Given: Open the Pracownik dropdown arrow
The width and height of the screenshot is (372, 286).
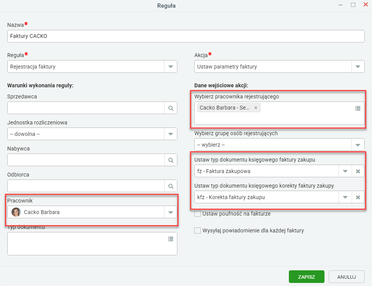Looking at the screenshot, I should click(170, 212).
